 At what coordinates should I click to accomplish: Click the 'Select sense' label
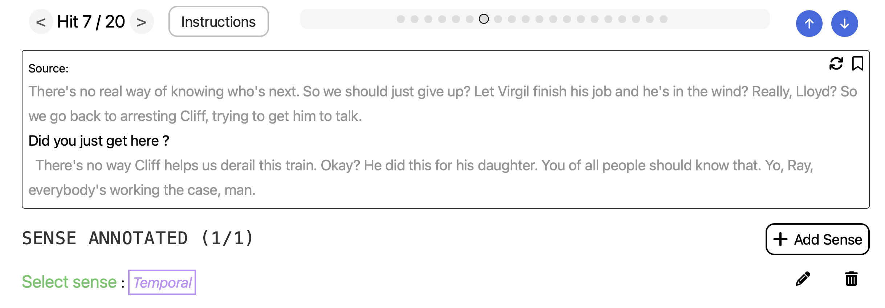(x=69, y=282)
